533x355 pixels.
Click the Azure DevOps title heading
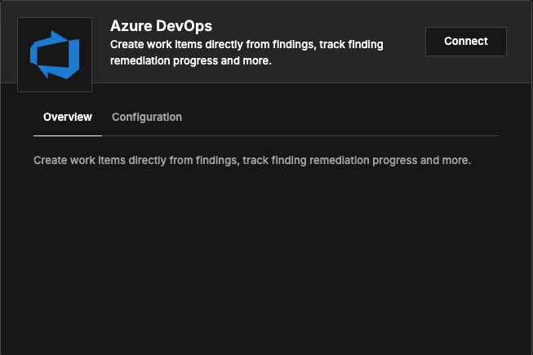point(161,26)
